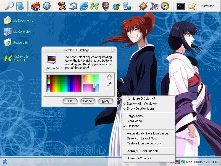Image resolution: width=221 pixels, height=166 pixels.
Task: Select the My Computer desktop icon
Action: pos(17,32)
